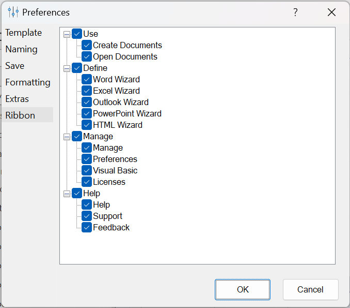Image resolution: width=350 pixels, height=308 pixels.
Task: Uncheck the Define group checkbox
Action: tap(77, 68)
